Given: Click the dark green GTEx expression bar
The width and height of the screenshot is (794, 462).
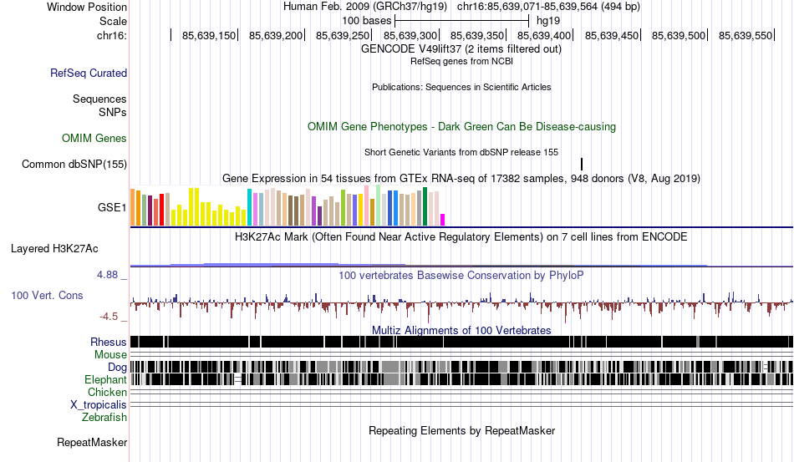Looking at the screenshot, I should coord(425,206).
